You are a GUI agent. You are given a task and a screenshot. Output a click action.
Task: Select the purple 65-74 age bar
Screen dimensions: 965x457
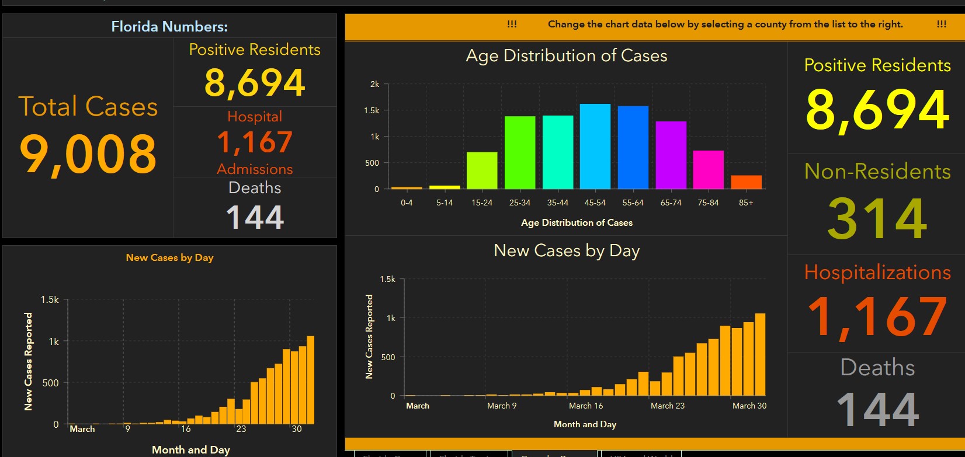pyautogui.click(x=671, y=155)
